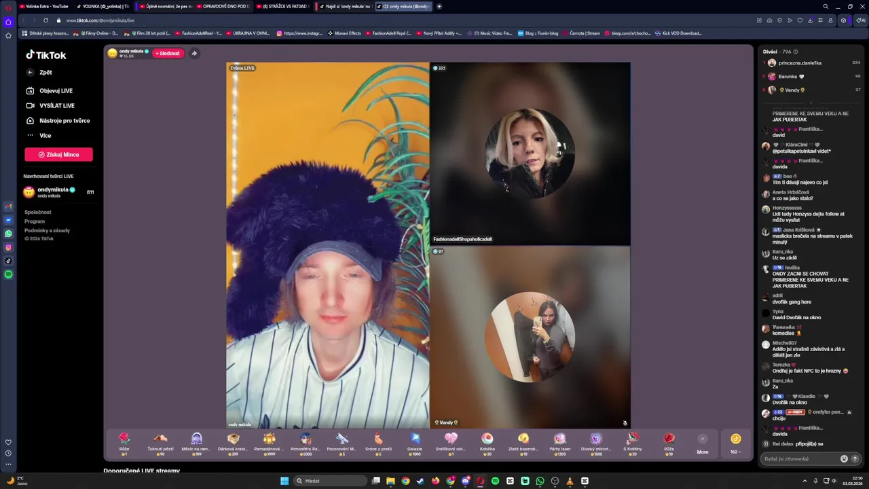869x489 pixels.
Task: Send the Dárková krabi... gift
Action: click(x=233, y=443)
